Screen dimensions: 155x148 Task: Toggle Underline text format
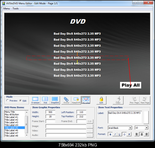pos(120,134)
